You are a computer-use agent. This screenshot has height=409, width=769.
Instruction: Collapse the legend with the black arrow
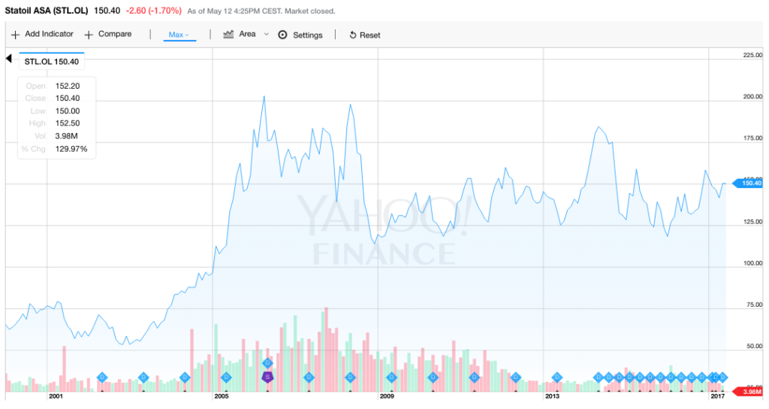pos(8,59)
